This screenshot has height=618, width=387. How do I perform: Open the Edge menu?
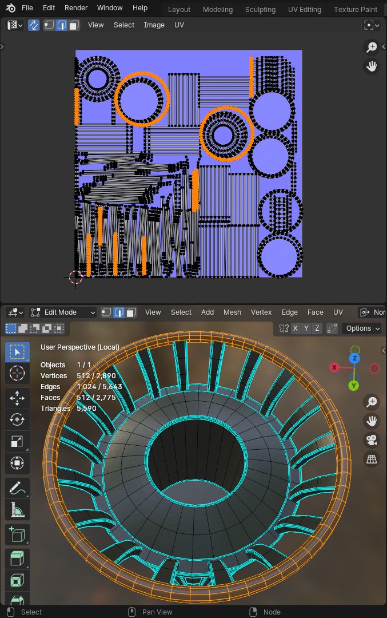coord(290,312)
